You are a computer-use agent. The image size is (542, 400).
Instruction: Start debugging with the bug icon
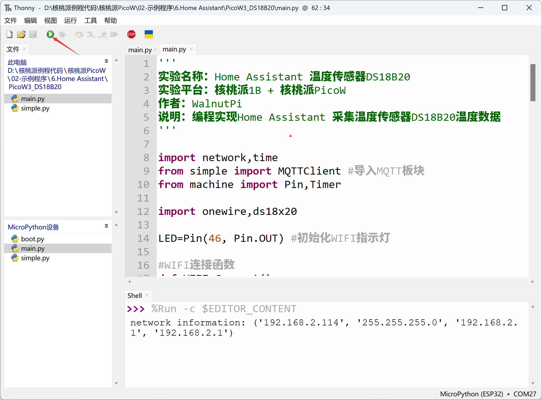pos(62,34)
